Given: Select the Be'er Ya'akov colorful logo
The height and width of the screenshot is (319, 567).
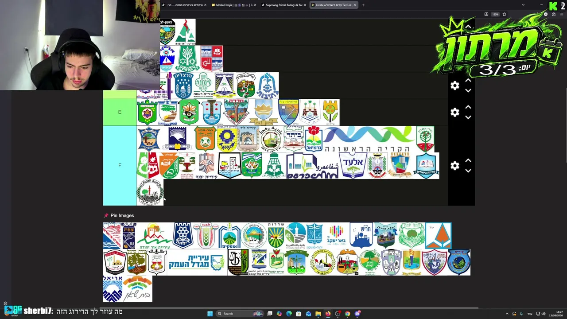Looking at the screenshot, I should tap(336, 236).
